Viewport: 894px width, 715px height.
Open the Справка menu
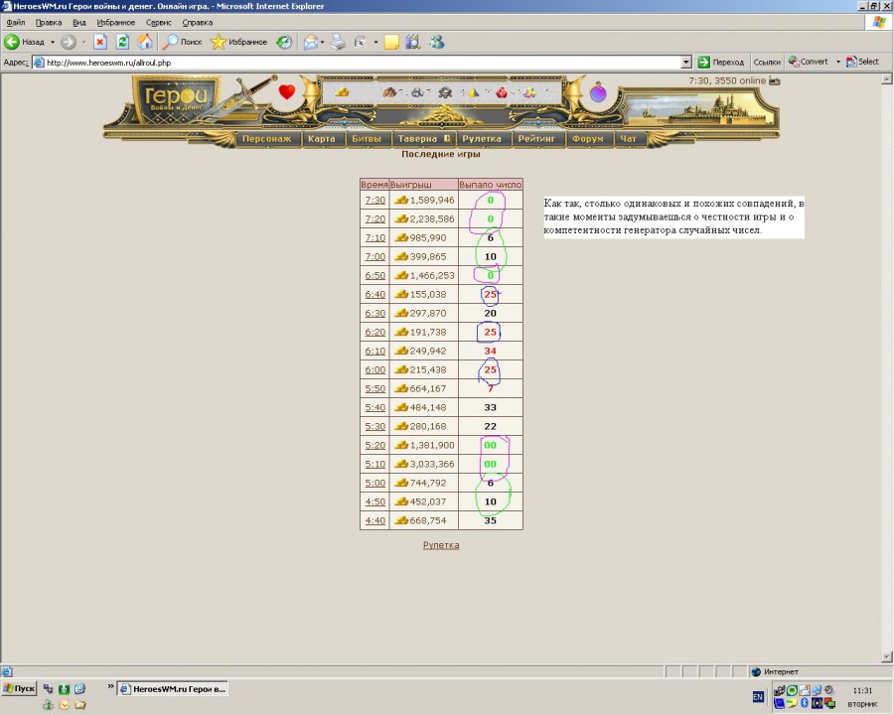(x=198, y=22)
